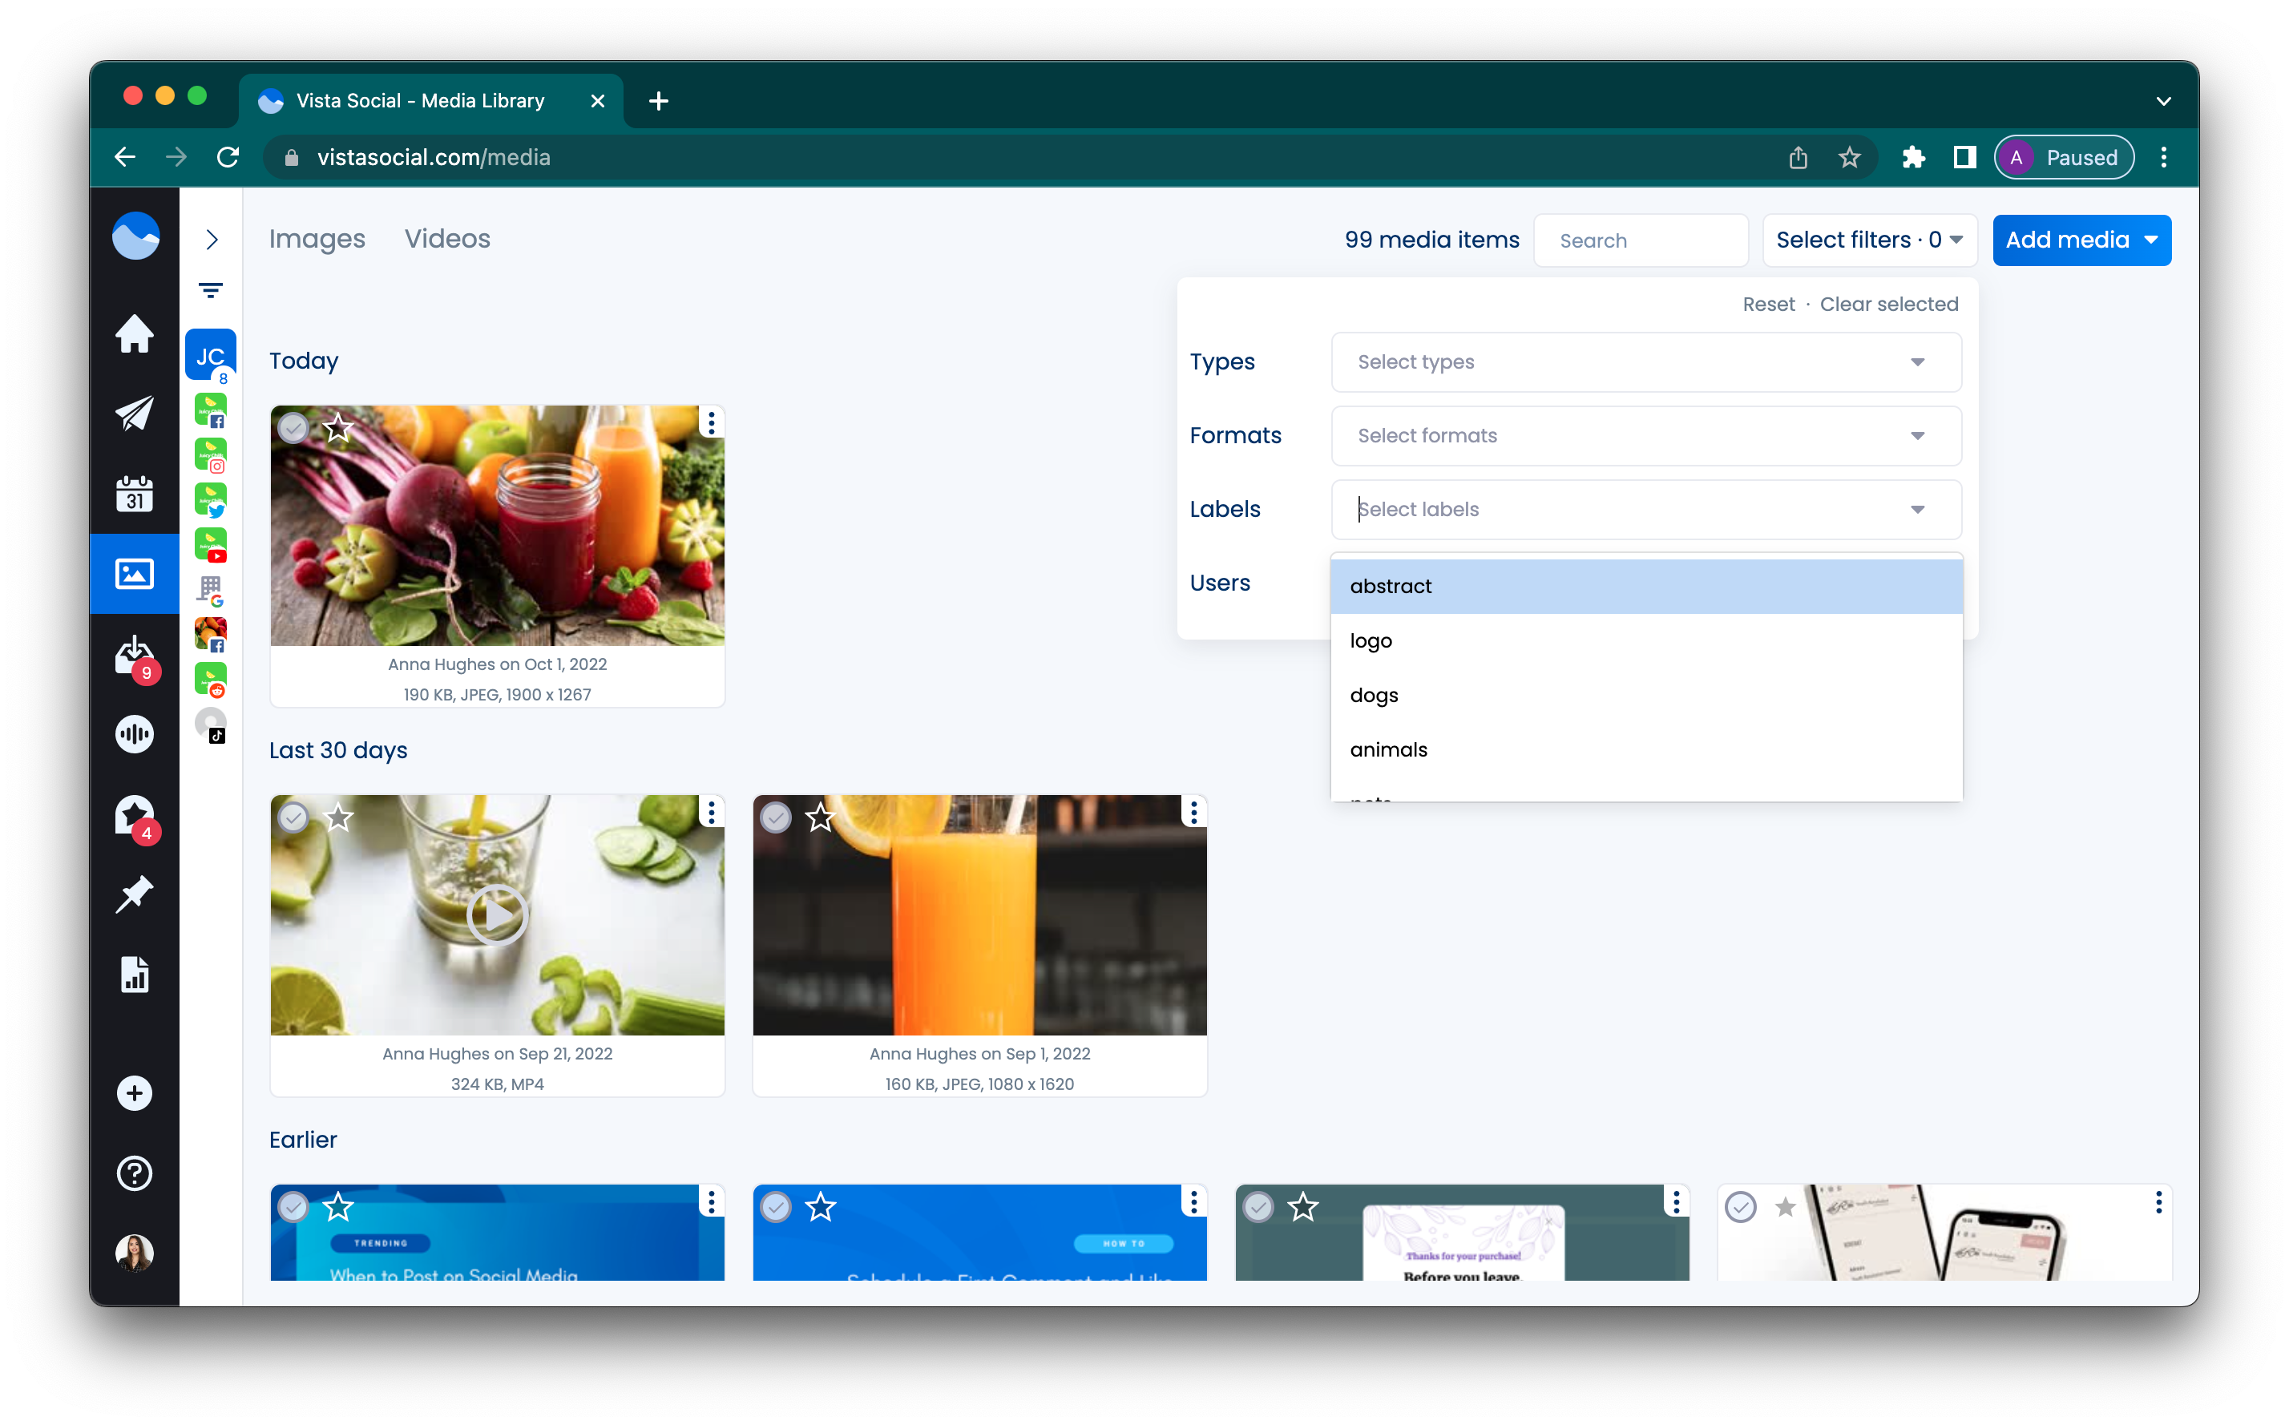
Task: Open the browser Extensions puzzle icon
Action: pyautogui.click(x=1913, y=157)
